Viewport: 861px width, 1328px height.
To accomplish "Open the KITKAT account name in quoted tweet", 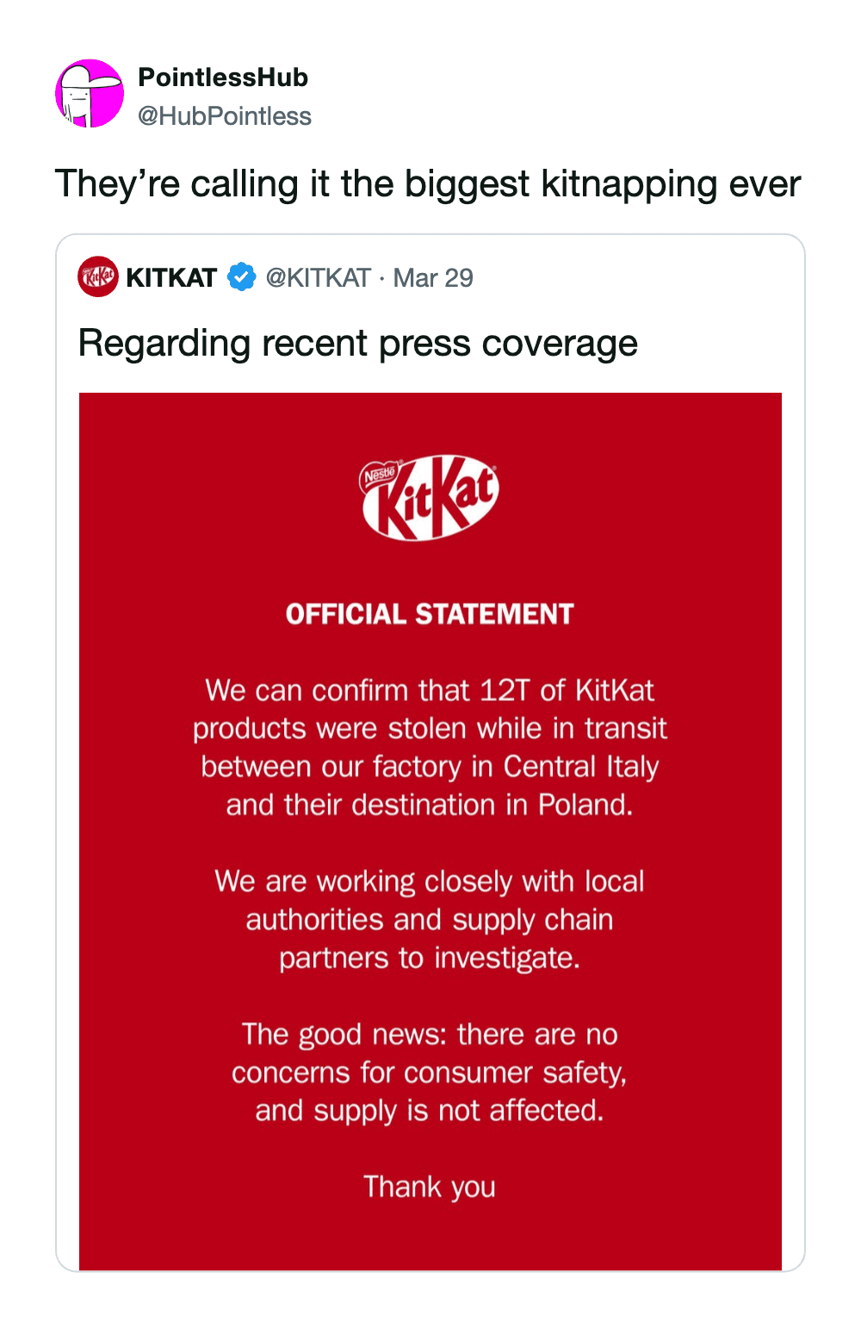I will [171, 277].
